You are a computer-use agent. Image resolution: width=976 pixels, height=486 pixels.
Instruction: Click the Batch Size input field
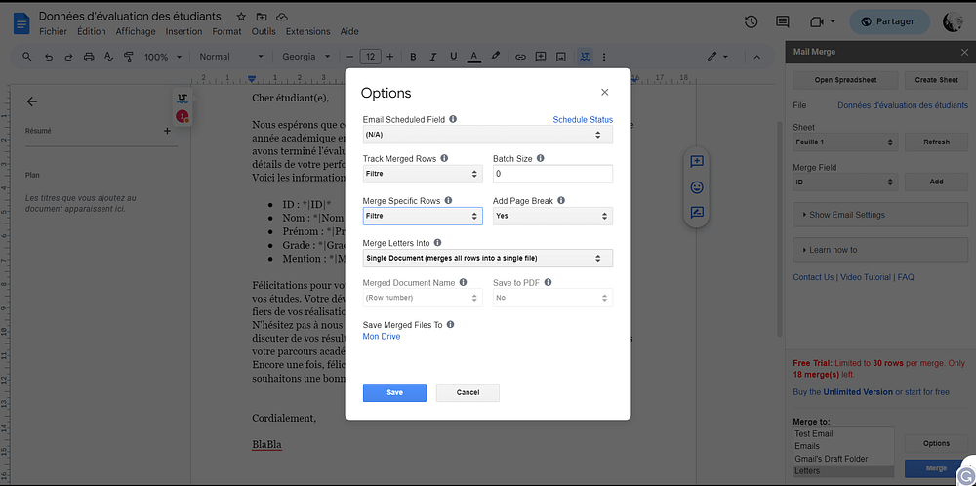pyautogui.click(x=552, y=174)
